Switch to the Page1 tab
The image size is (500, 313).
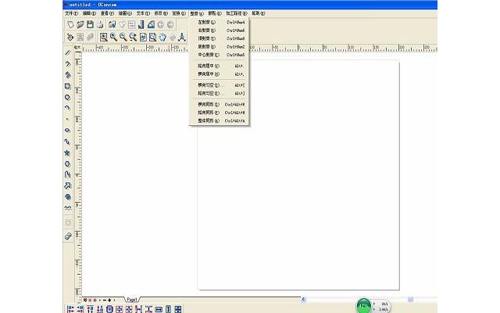tap(132, 300)
